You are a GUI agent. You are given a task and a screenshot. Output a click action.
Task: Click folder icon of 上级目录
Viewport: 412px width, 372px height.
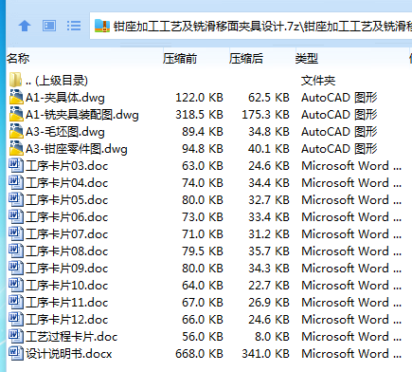15,80
